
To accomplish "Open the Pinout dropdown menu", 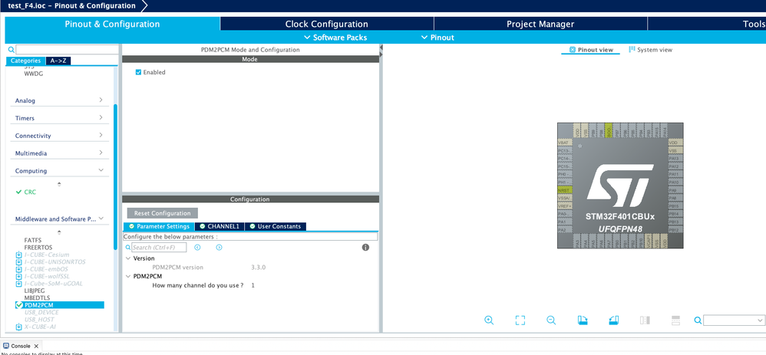I will point(437,38).
